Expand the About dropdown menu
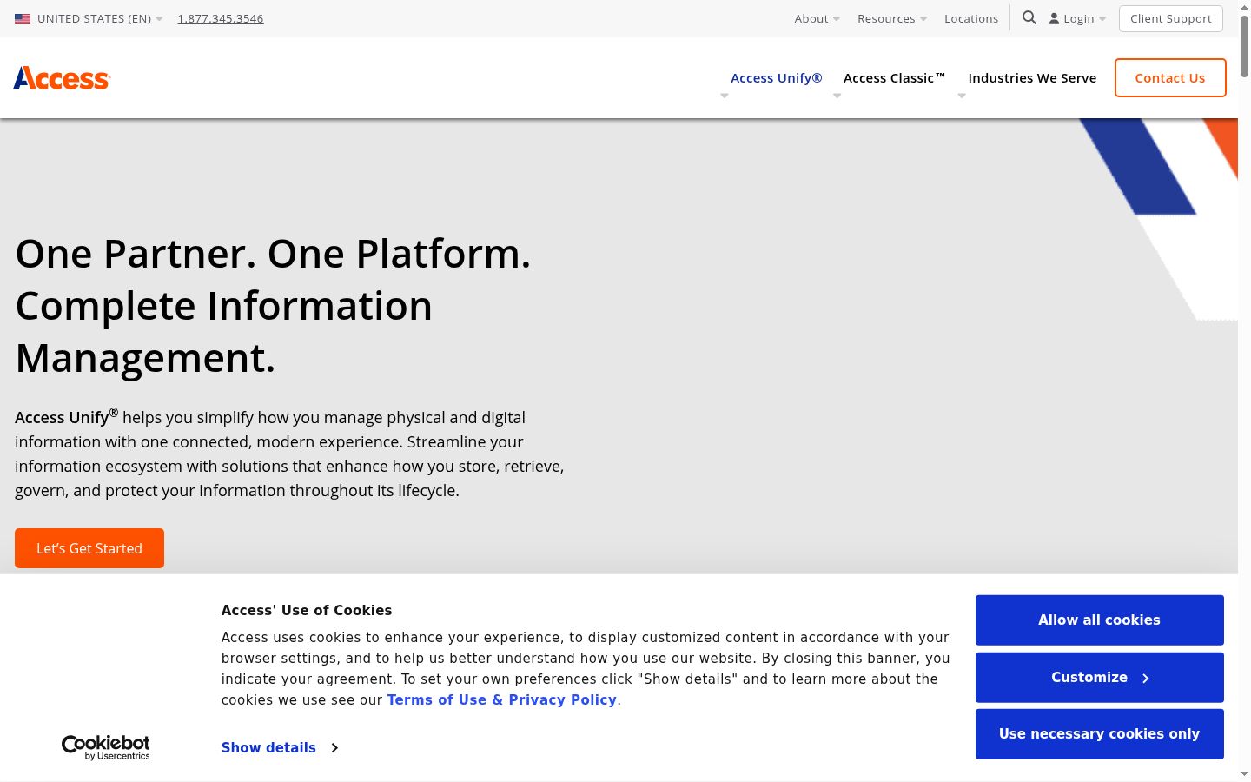This screenshot has height=782, width=1251. pyautogui.click(x=817, y=18)
